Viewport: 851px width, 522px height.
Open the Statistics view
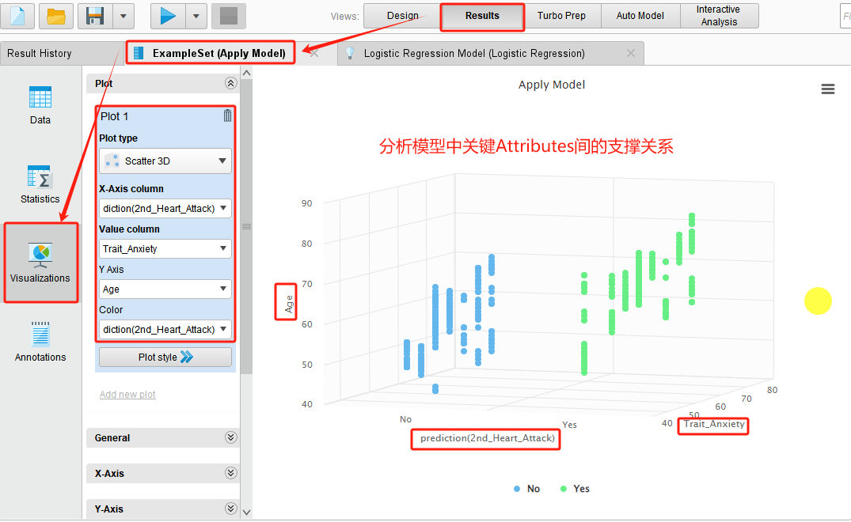tap(40, 185)
